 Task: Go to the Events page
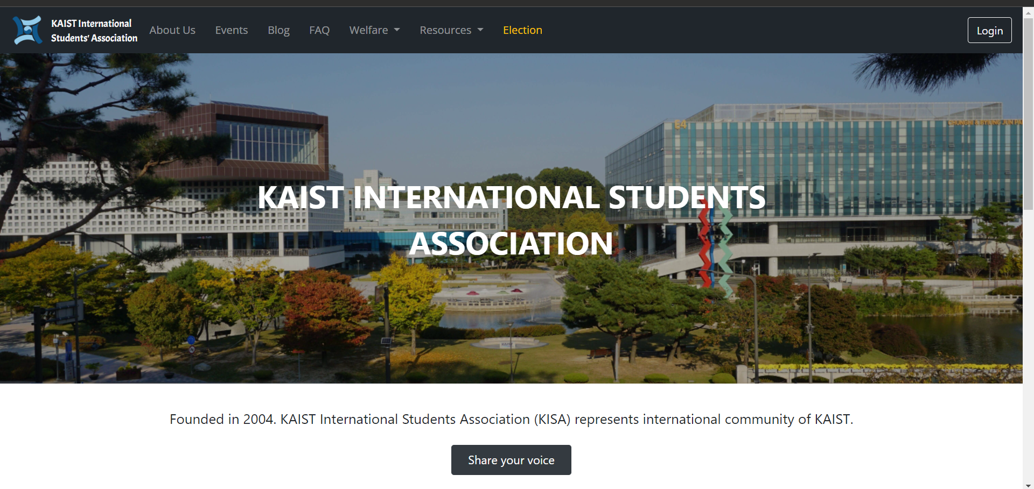232,30
